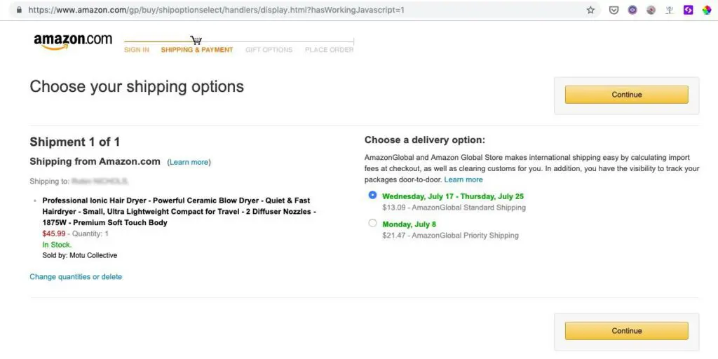This screenshot has width=718, height=359.
Task: Click the gray round extension icon
Action: coord(651,11)
